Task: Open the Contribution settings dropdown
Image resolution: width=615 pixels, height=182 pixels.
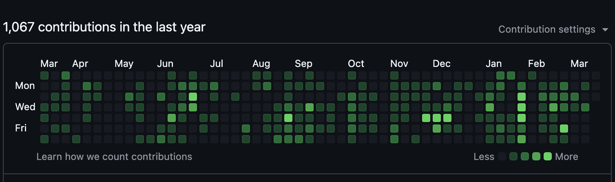Action: click(553, 30)
